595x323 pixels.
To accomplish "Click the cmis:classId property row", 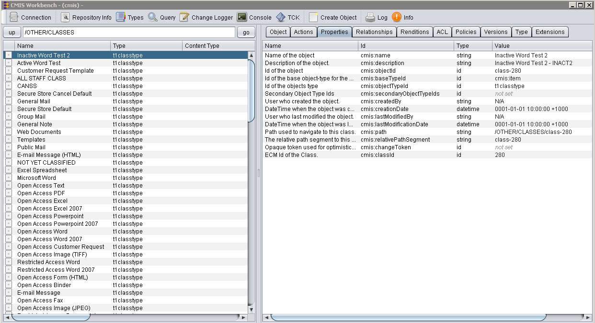I will click(x=427, y=155).
